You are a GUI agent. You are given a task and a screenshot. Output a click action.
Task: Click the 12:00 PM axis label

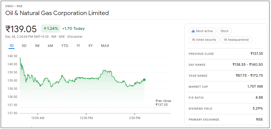[86, 119]
